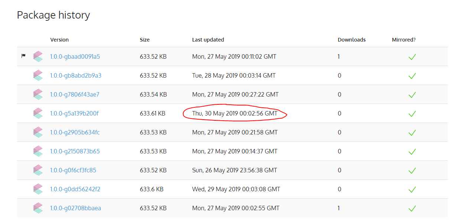Open version 1.0.0-gb8abd2b9a3 link
459x221 pixels.
pyautogui.click(x=76, y=76)
